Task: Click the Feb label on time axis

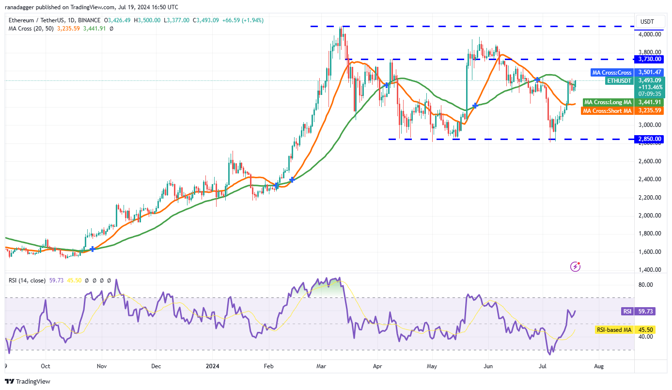Action: (x=268, y=367)
